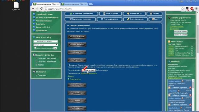Click the choose file upload button
199x112 pixels.
[x=88, y=70]
